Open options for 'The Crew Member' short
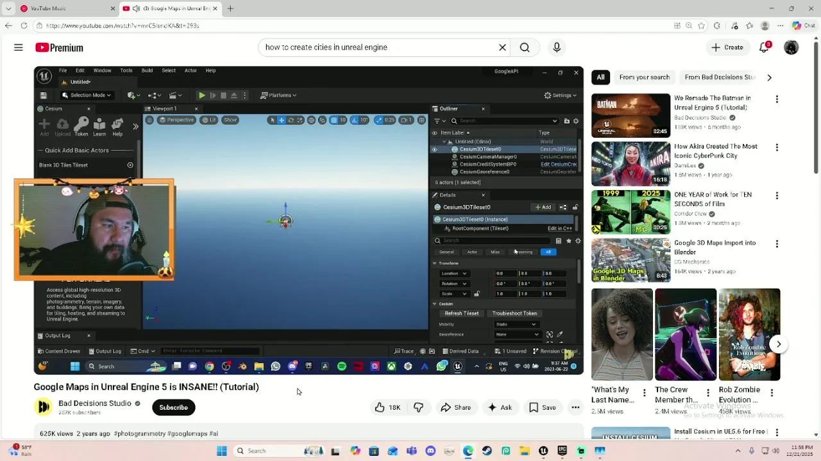Image resolution: width=821 pixels, height=461 pixels. click(708, 392)
